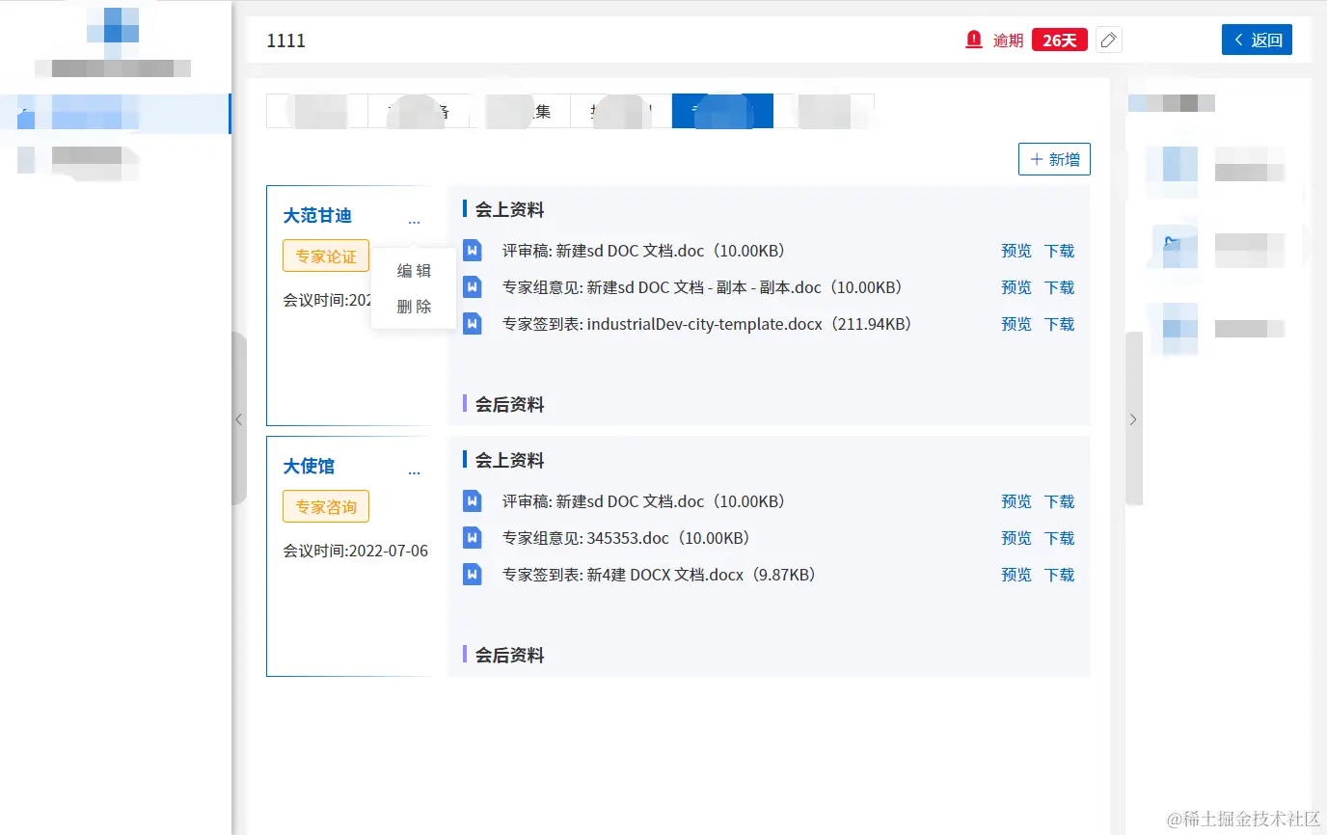Preview the 评审稿 file of 大范甘迪 meeting
Image resolution: width=1327 pixels, height=835 pixels.
pyautogui.click(x=1016, y=251)
